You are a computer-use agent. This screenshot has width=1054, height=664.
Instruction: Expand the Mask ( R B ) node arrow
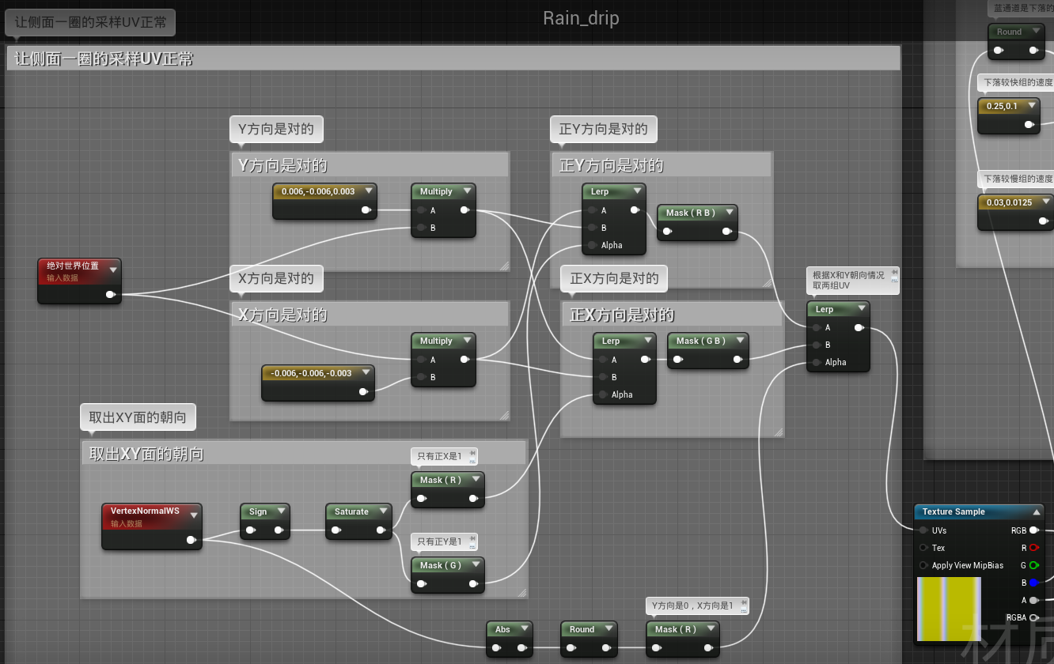click(729, 212)
